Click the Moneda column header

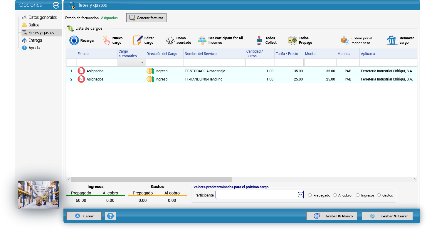(348, 54)
